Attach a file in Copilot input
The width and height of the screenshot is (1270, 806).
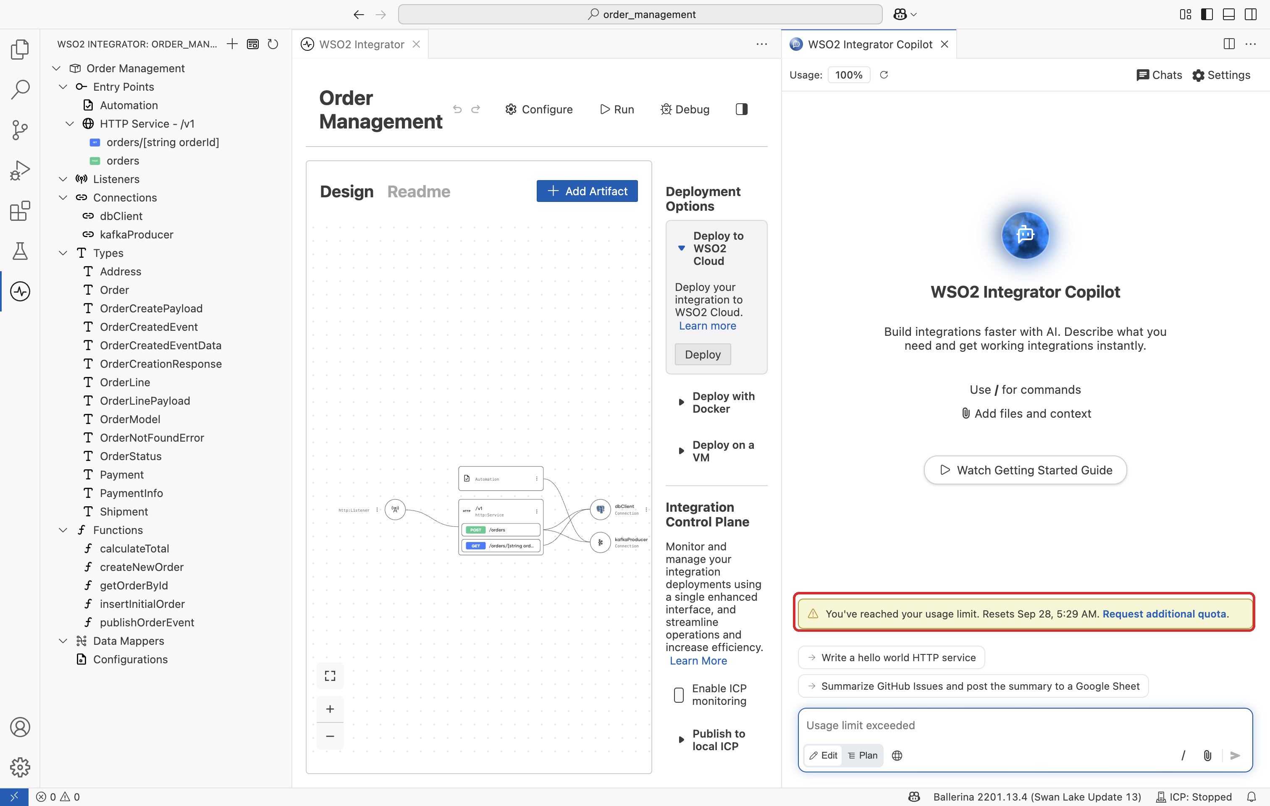[1207, 755]
